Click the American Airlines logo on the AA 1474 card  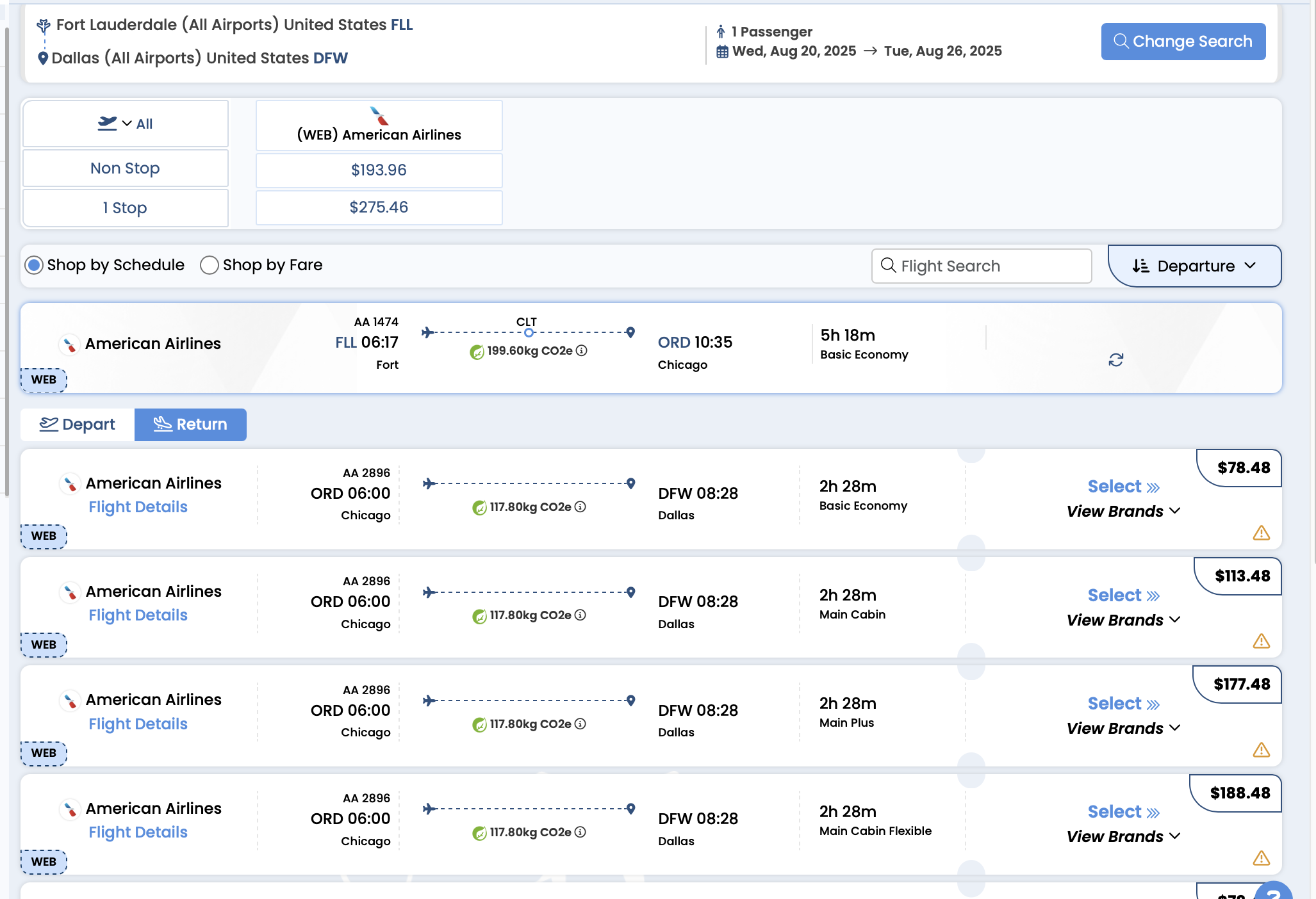(x=69, y=344)
